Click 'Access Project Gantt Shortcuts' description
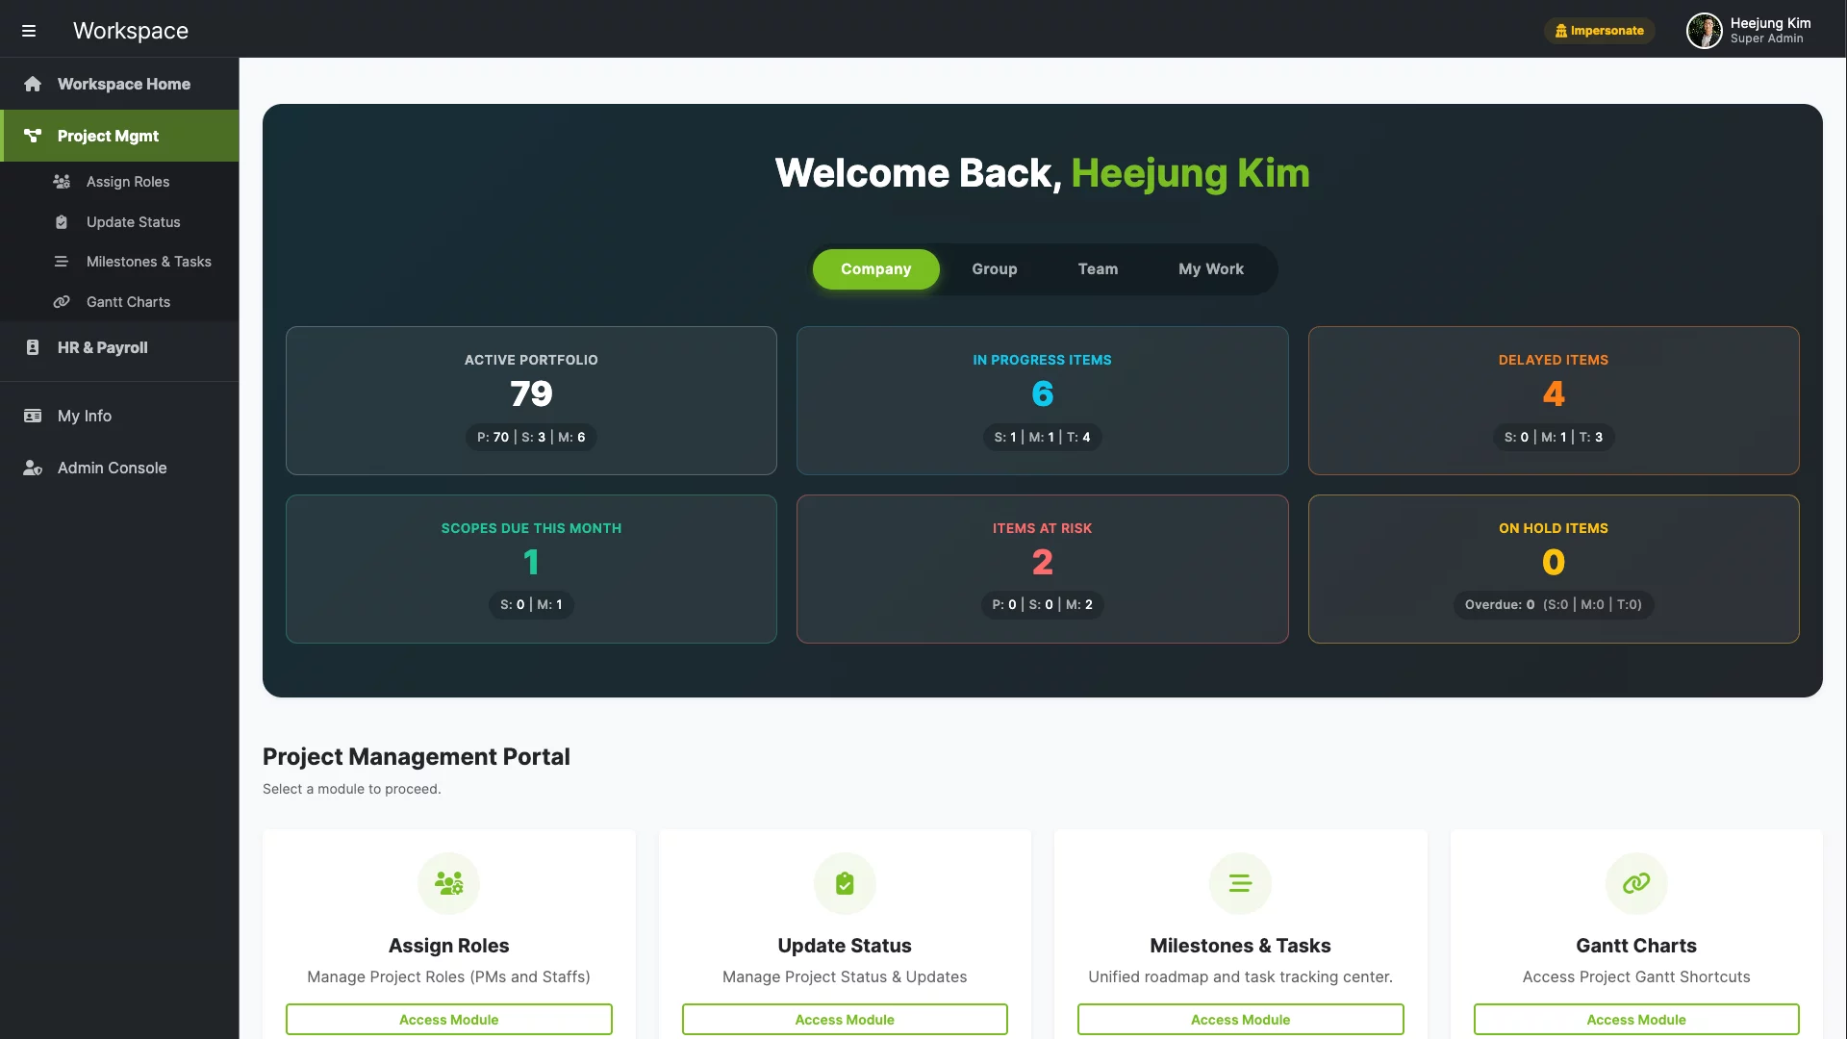The width and height of the screenshot is (1847, 1039). [x=1636, y=976]
